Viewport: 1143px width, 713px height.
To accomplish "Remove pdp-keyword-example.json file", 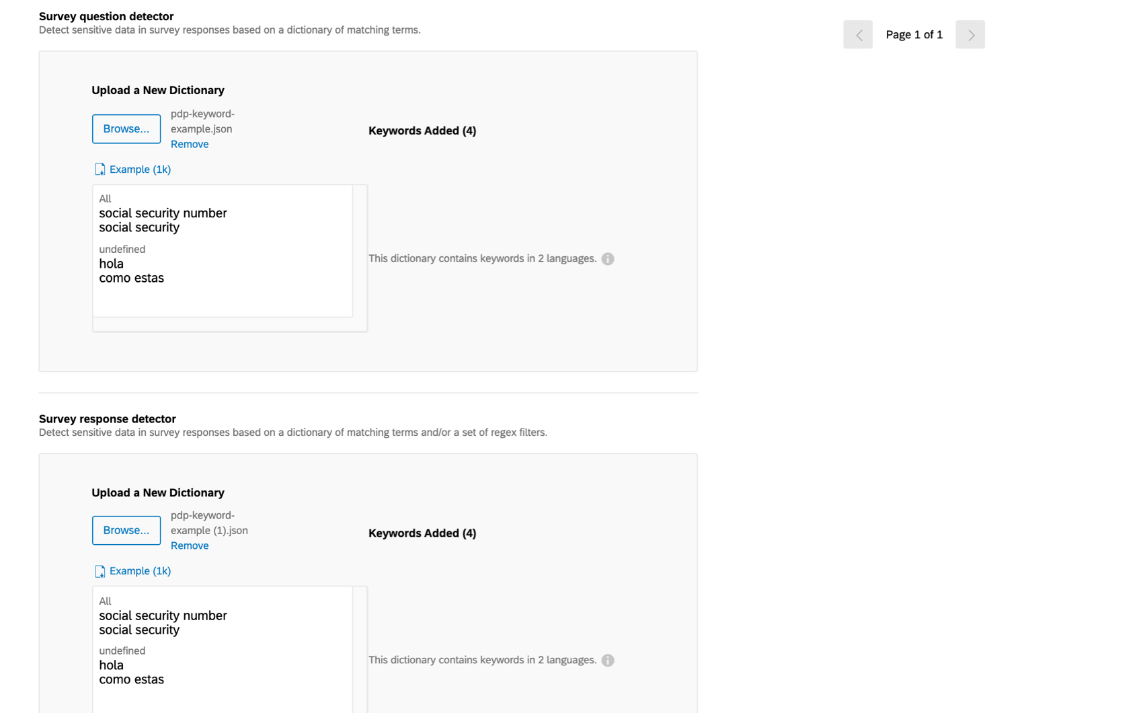I will tap(190, 144).
